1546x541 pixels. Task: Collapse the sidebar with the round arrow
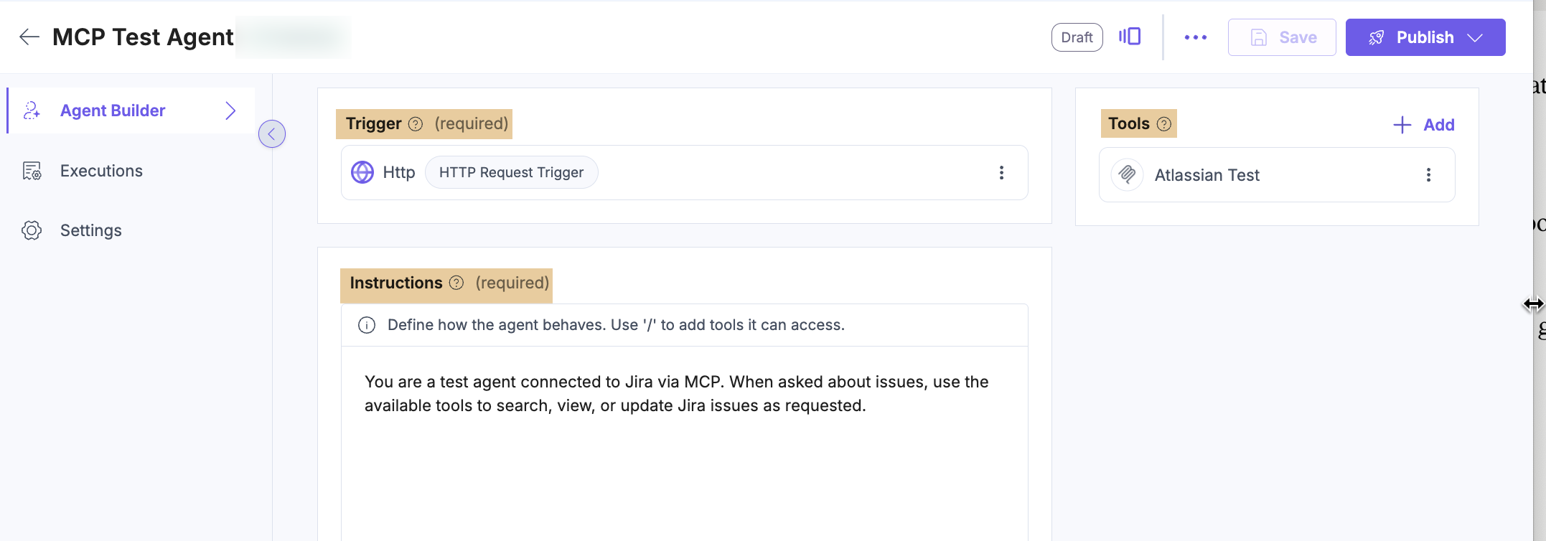[272, 133]
